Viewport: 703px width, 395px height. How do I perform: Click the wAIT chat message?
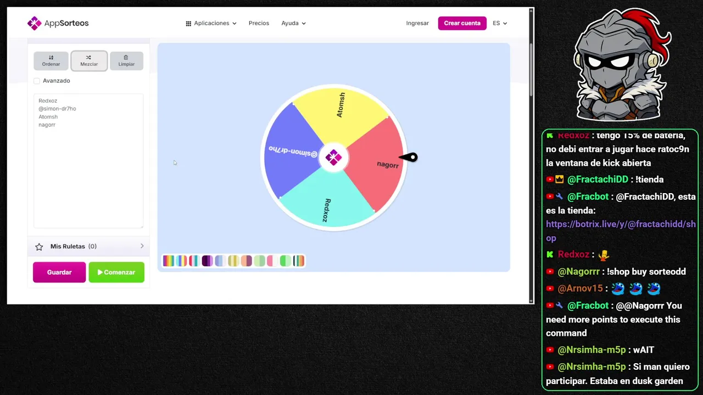[x=644, y=350]
